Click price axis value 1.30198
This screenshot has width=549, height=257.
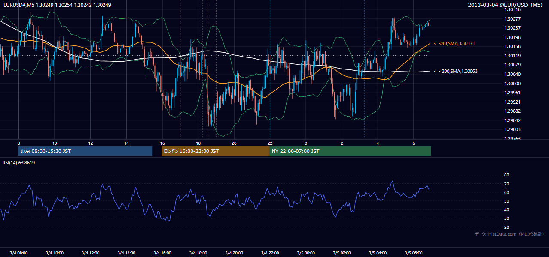[x=512, y=37]
